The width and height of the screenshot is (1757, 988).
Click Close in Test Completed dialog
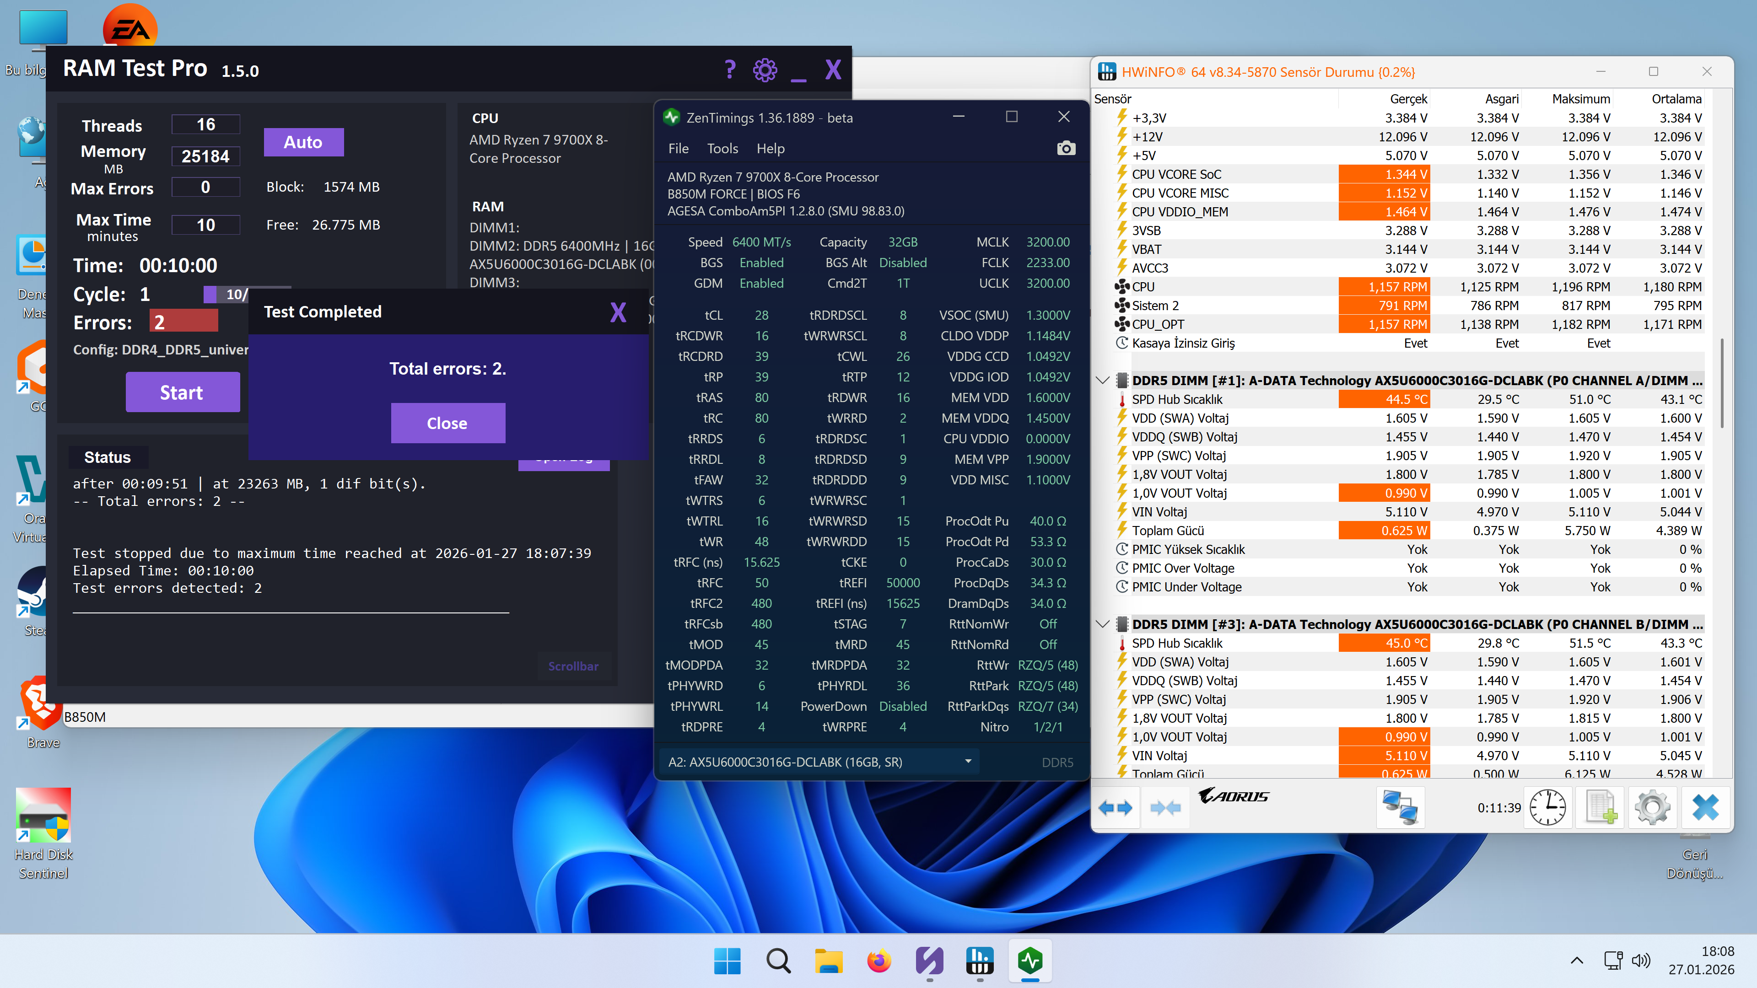coord(447,423)
